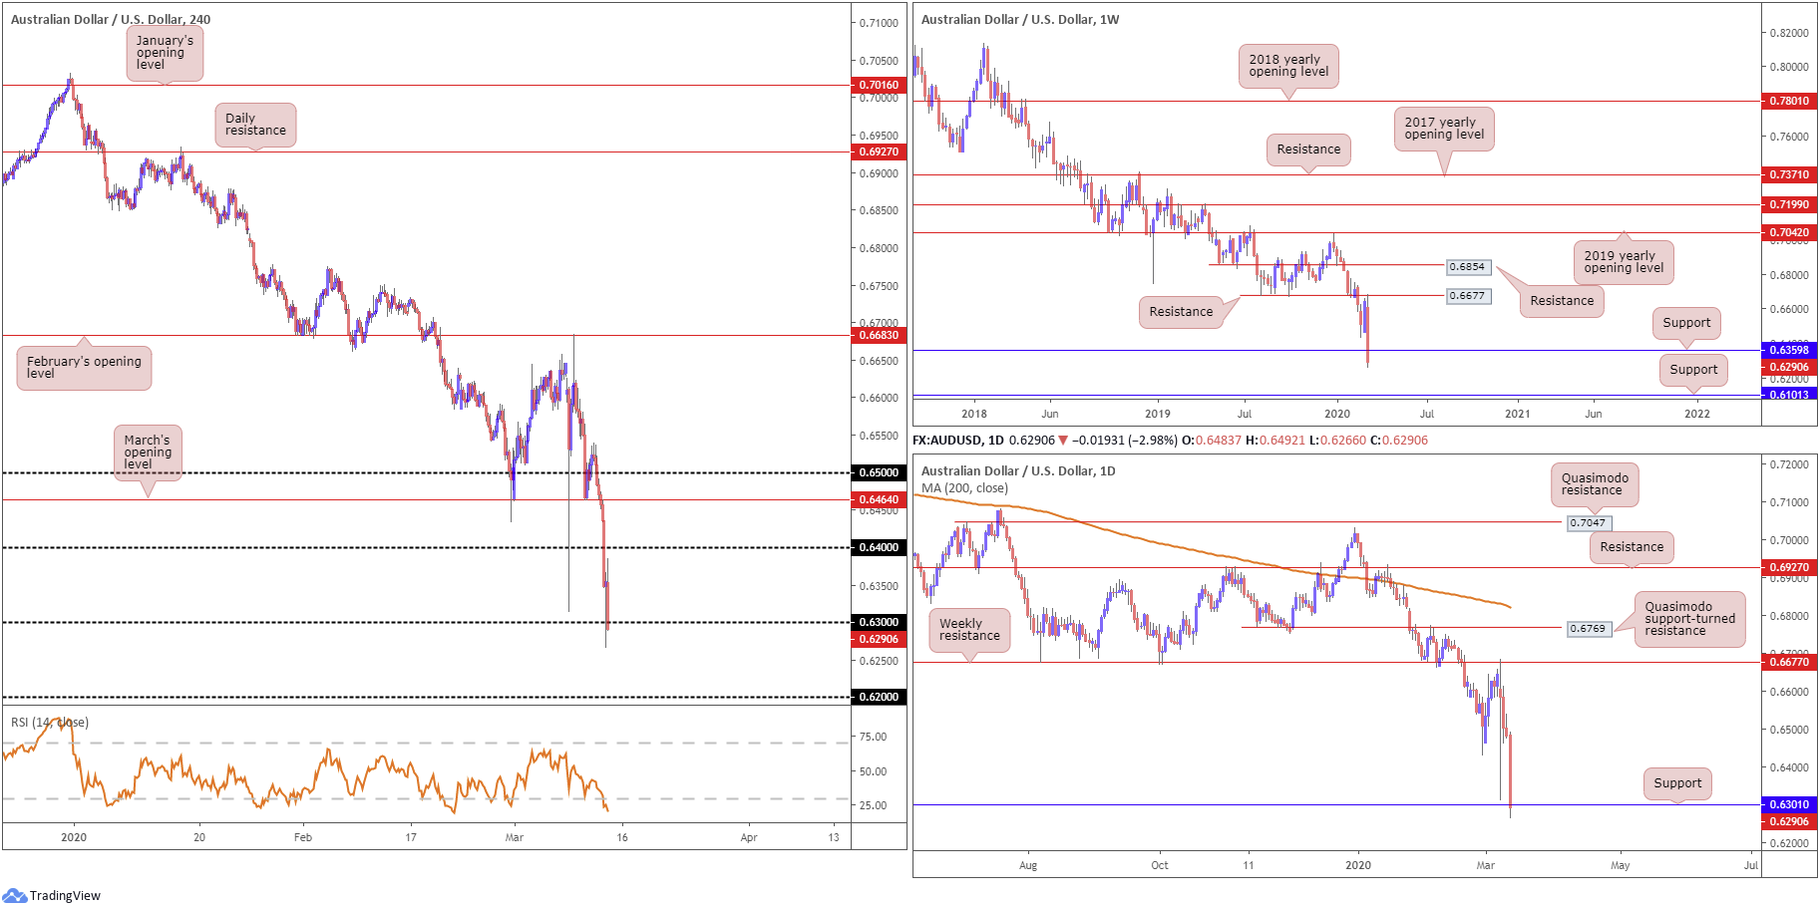Image resolution: width=1819 pixels, height=906 pixels.
Task: Select the 'Weekly resistance' callout on daily chart
Action: pos(969,630)
